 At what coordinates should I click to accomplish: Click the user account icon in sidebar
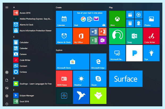click(x=7, y=72)
